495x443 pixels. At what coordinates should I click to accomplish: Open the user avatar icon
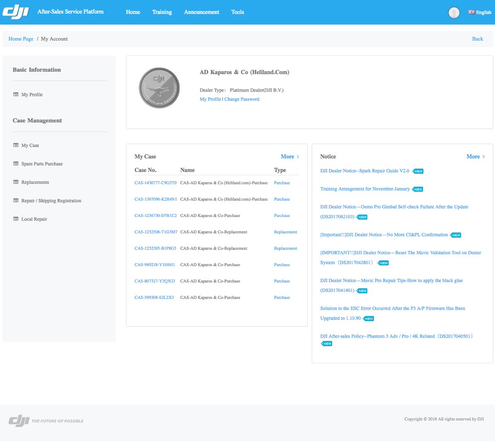click(x=454, y=13)
